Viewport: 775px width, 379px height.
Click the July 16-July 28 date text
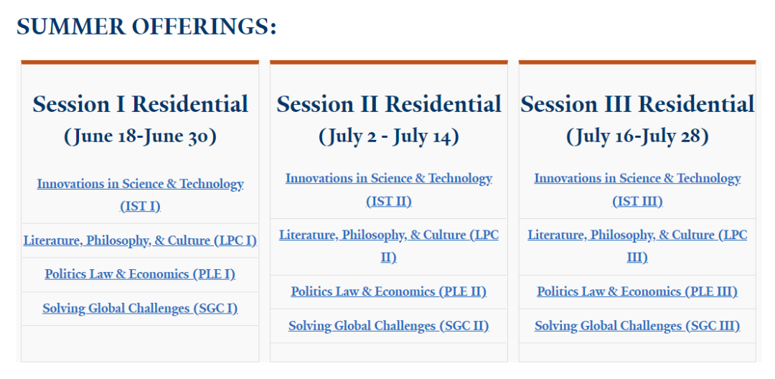click(x=637, y=136)
